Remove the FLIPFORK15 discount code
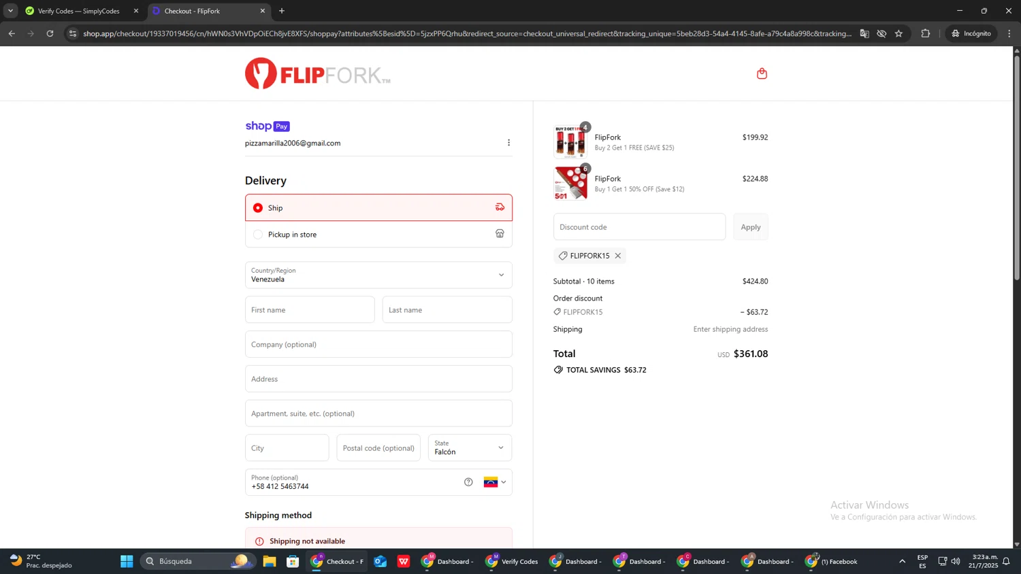Viewport: 1021px width, 574px height. point(618,256)
